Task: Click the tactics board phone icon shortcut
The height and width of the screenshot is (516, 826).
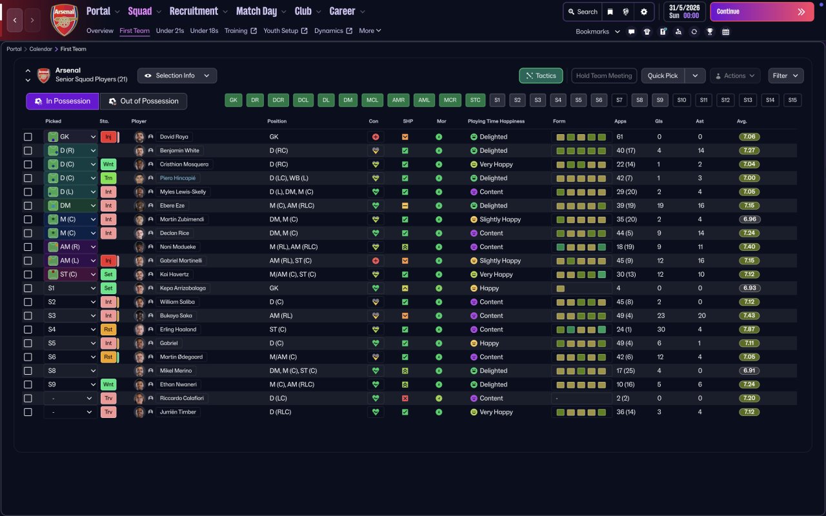Action: coord(663,32)
